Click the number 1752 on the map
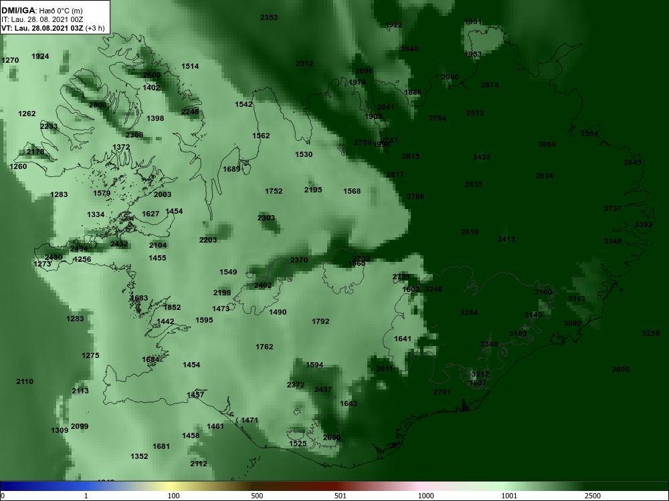This screenshot has width=669, height=501. click(x=274, y=191)
